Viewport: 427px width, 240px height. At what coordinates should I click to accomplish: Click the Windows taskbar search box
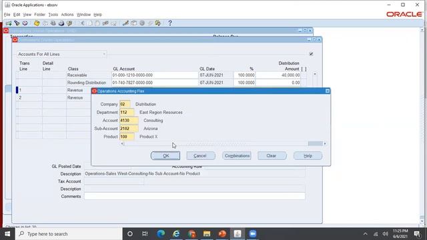[x=69, y=234]
